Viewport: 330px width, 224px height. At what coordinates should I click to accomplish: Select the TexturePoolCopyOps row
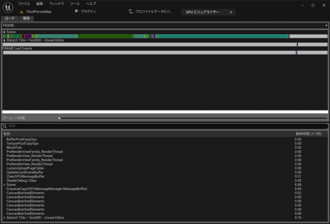[x=165, y=143]
